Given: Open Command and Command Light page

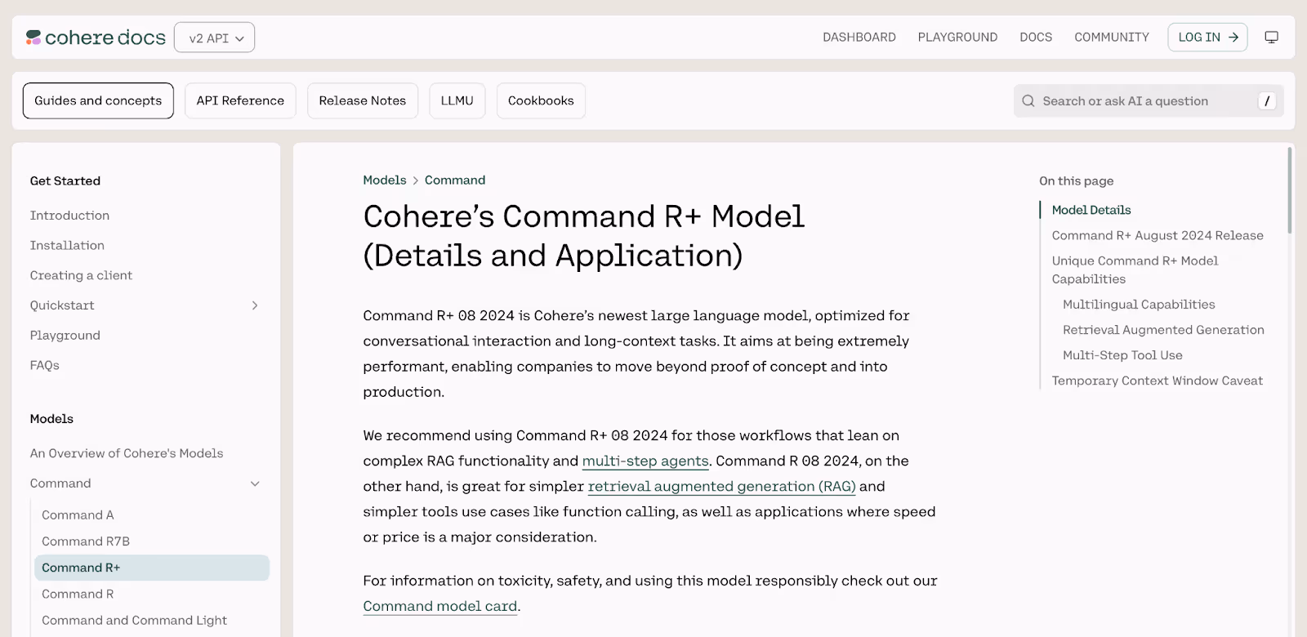Looking at the screenshot, I should tap(134, 621).
